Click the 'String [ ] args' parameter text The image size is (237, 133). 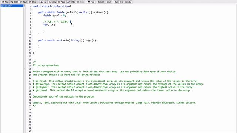point(81,40)
